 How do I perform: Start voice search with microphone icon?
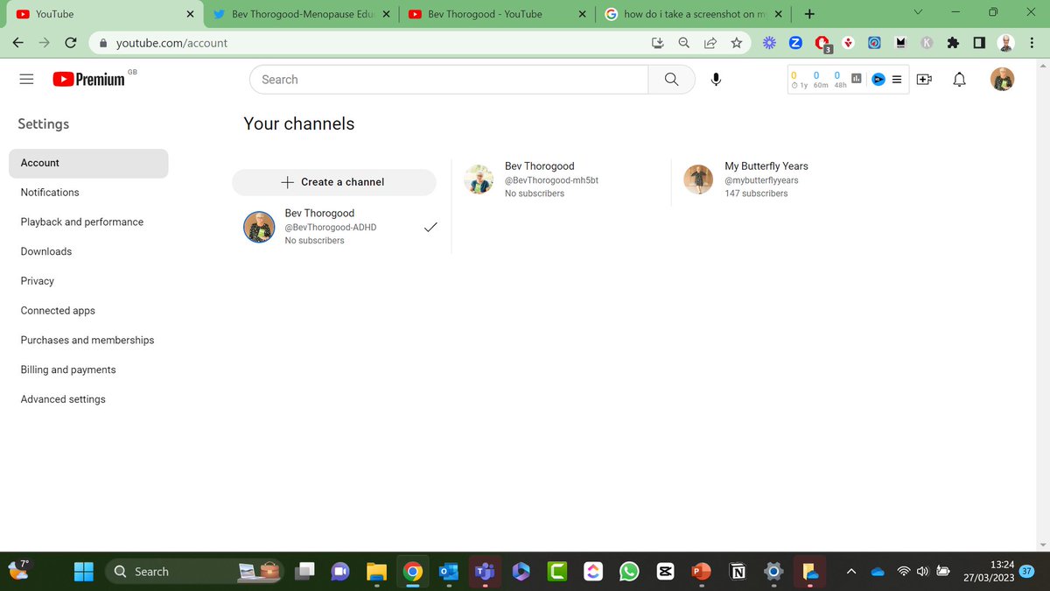(716, 79)
